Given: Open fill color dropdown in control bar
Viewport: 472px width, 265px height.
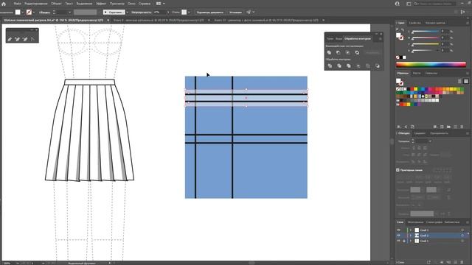Looking at the screenshot, I should [23, 13].
